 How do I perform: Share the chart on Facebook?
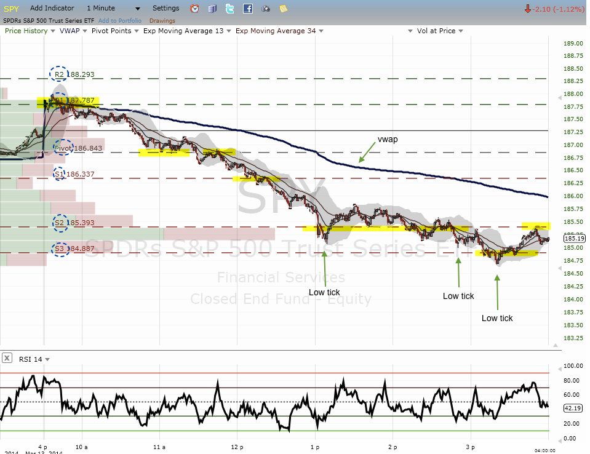(247, 8)
